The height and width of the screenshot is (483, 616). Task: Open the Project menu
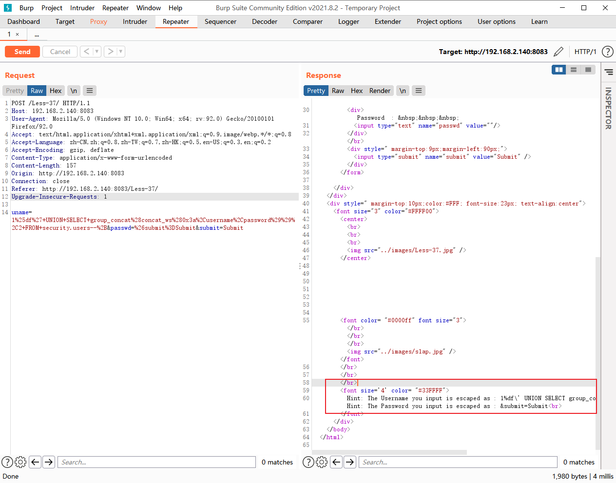[52, 8]
